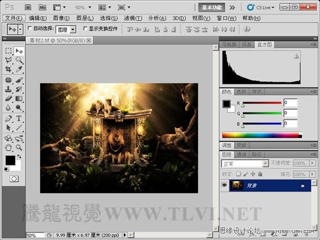The height and width of the screenshot is (240, 320).
Task: Launch Mini Bridge from top bar
Action: coord(42,7)
